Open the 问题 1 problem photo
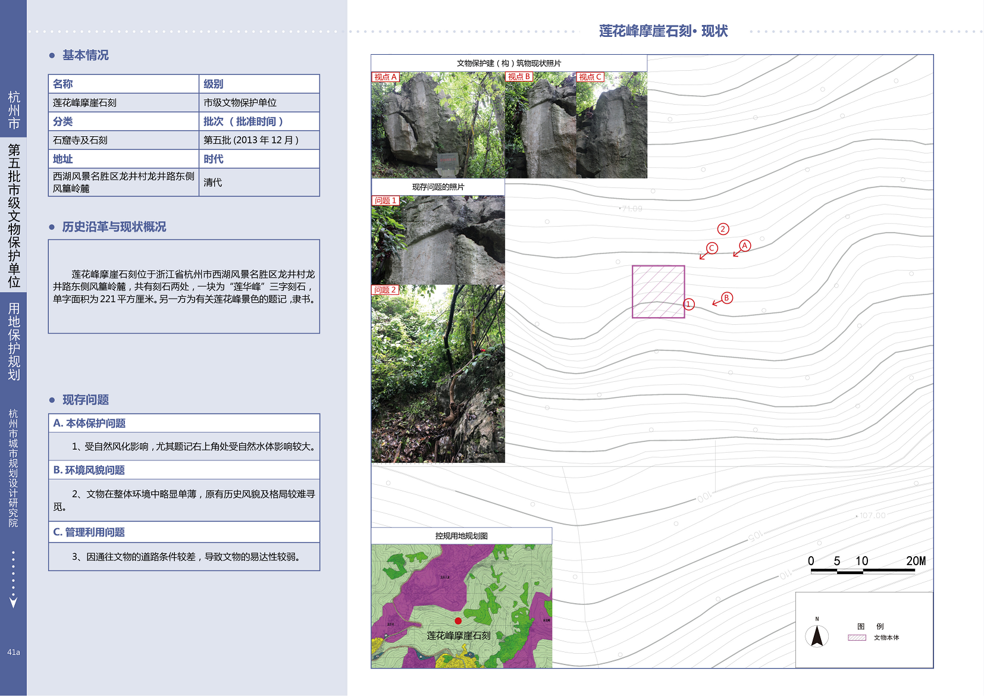 tap(438, 240)
